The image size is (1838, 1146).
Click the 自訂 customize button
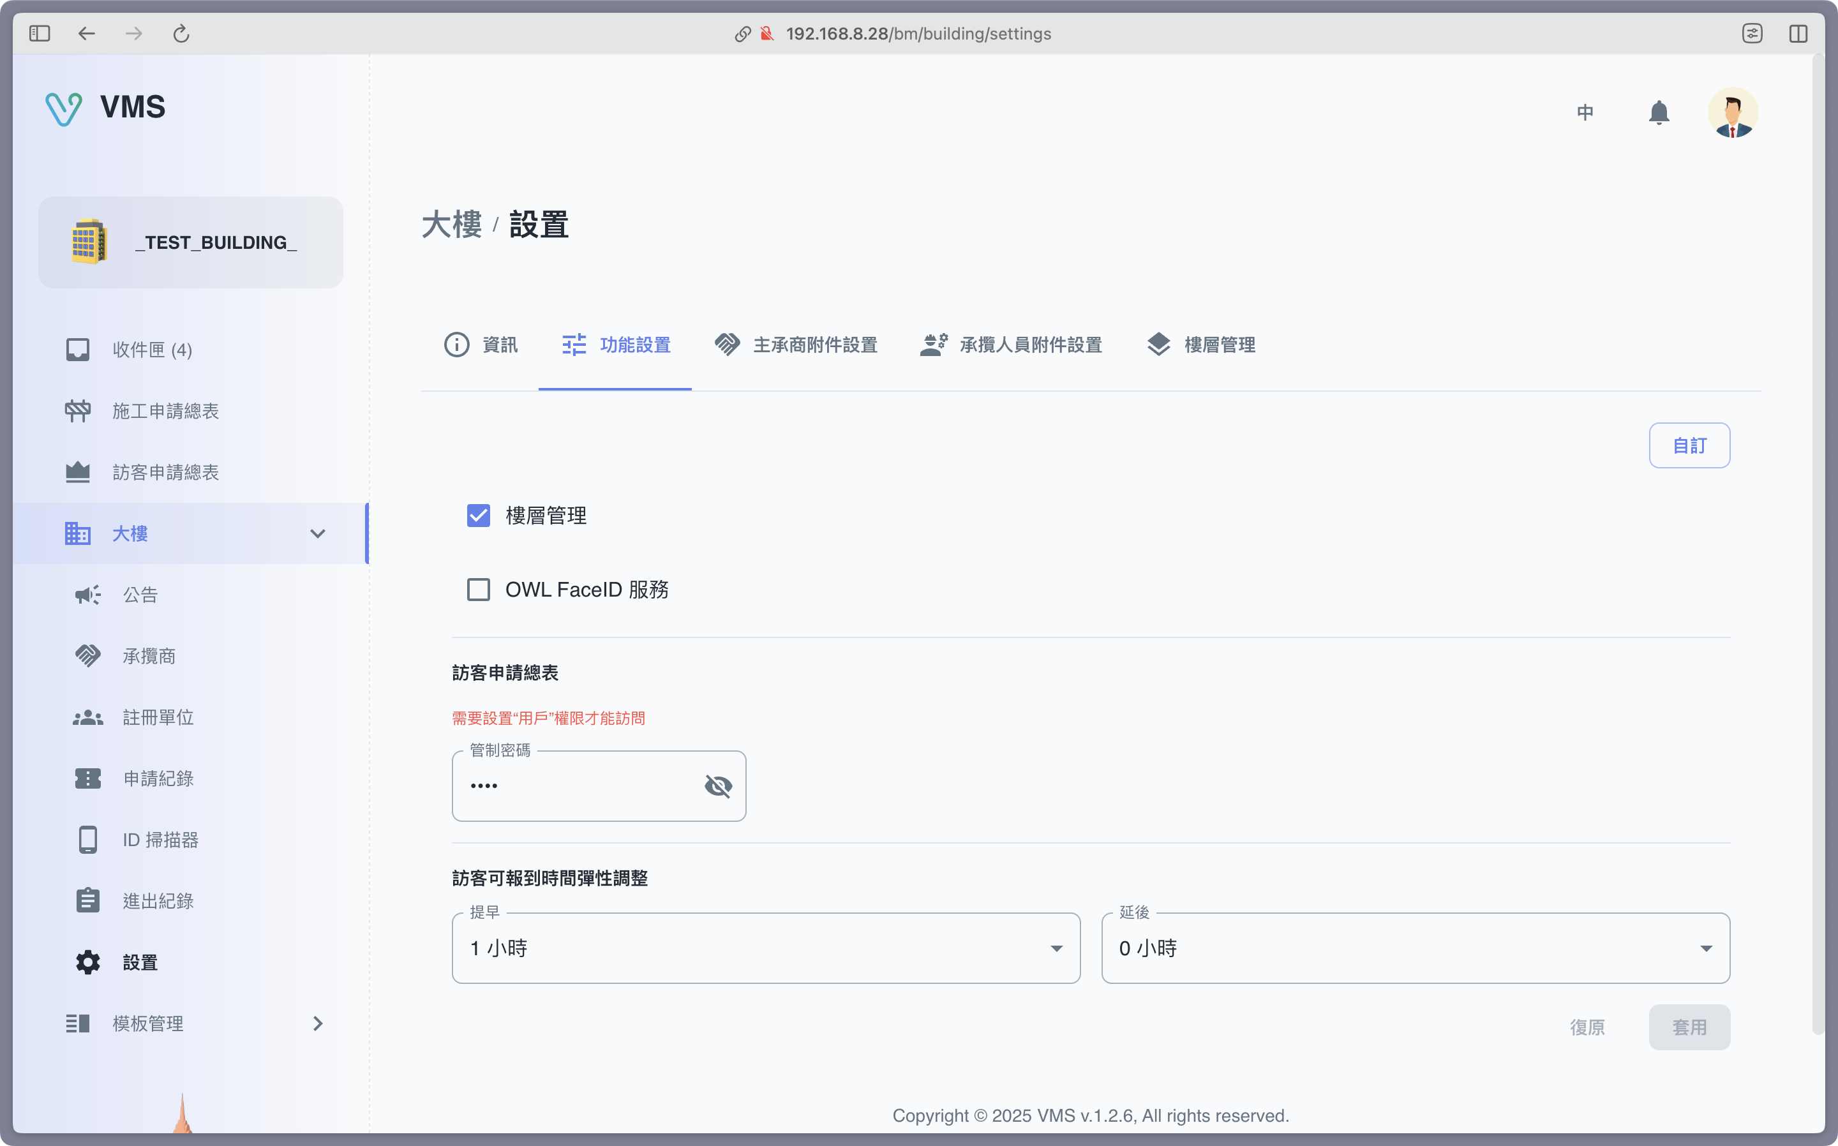click(1689, 445)
